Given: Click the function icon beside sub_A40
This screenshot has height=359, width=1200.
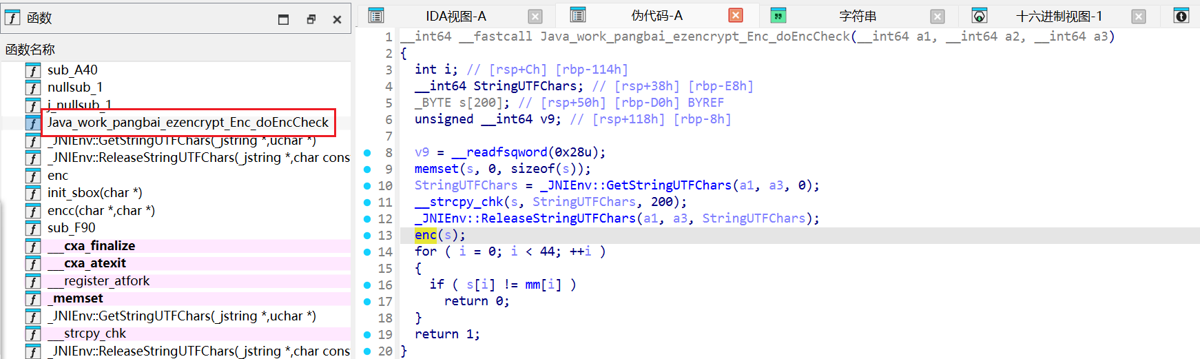Looking at the screenshot, I should coord(32,70).
